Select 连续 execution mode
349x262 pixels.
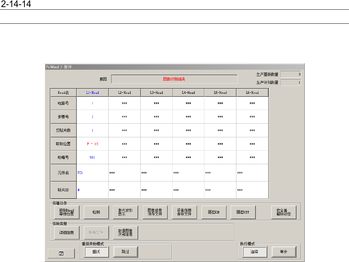255,252
